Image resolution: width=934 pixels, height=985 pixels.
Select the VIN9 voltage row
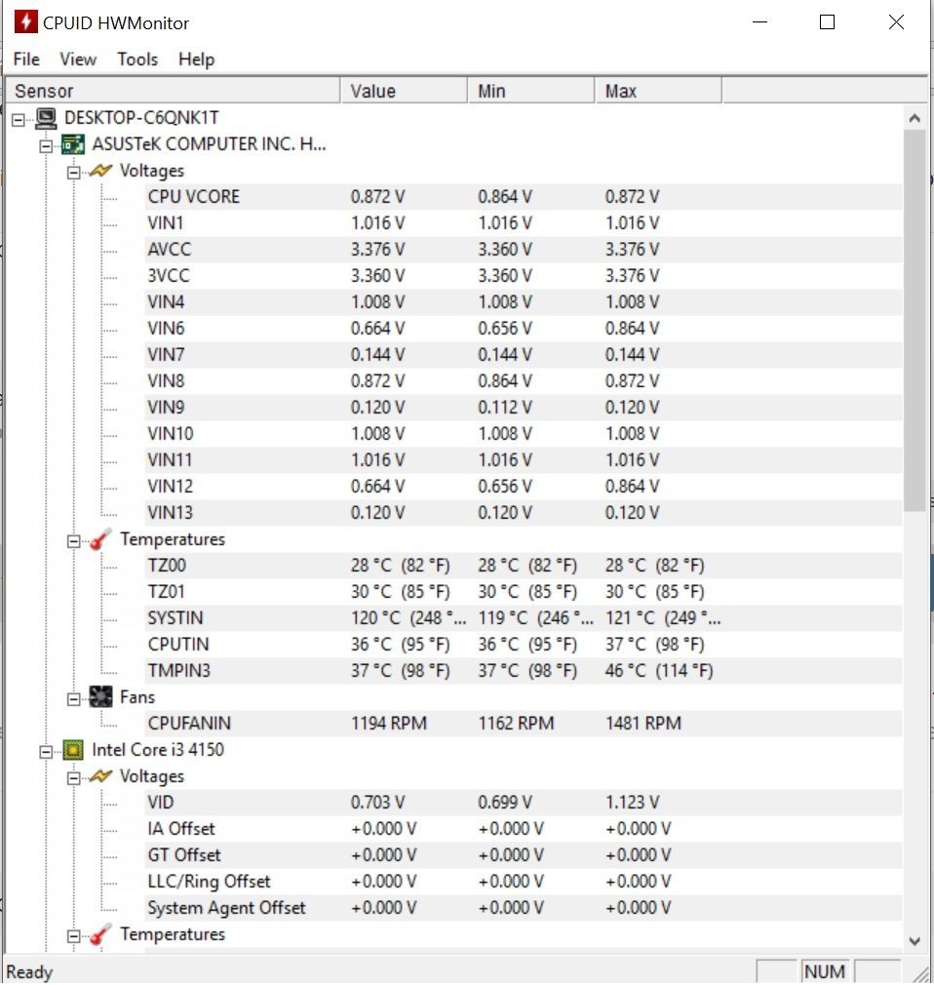click(x=524, y=407)
